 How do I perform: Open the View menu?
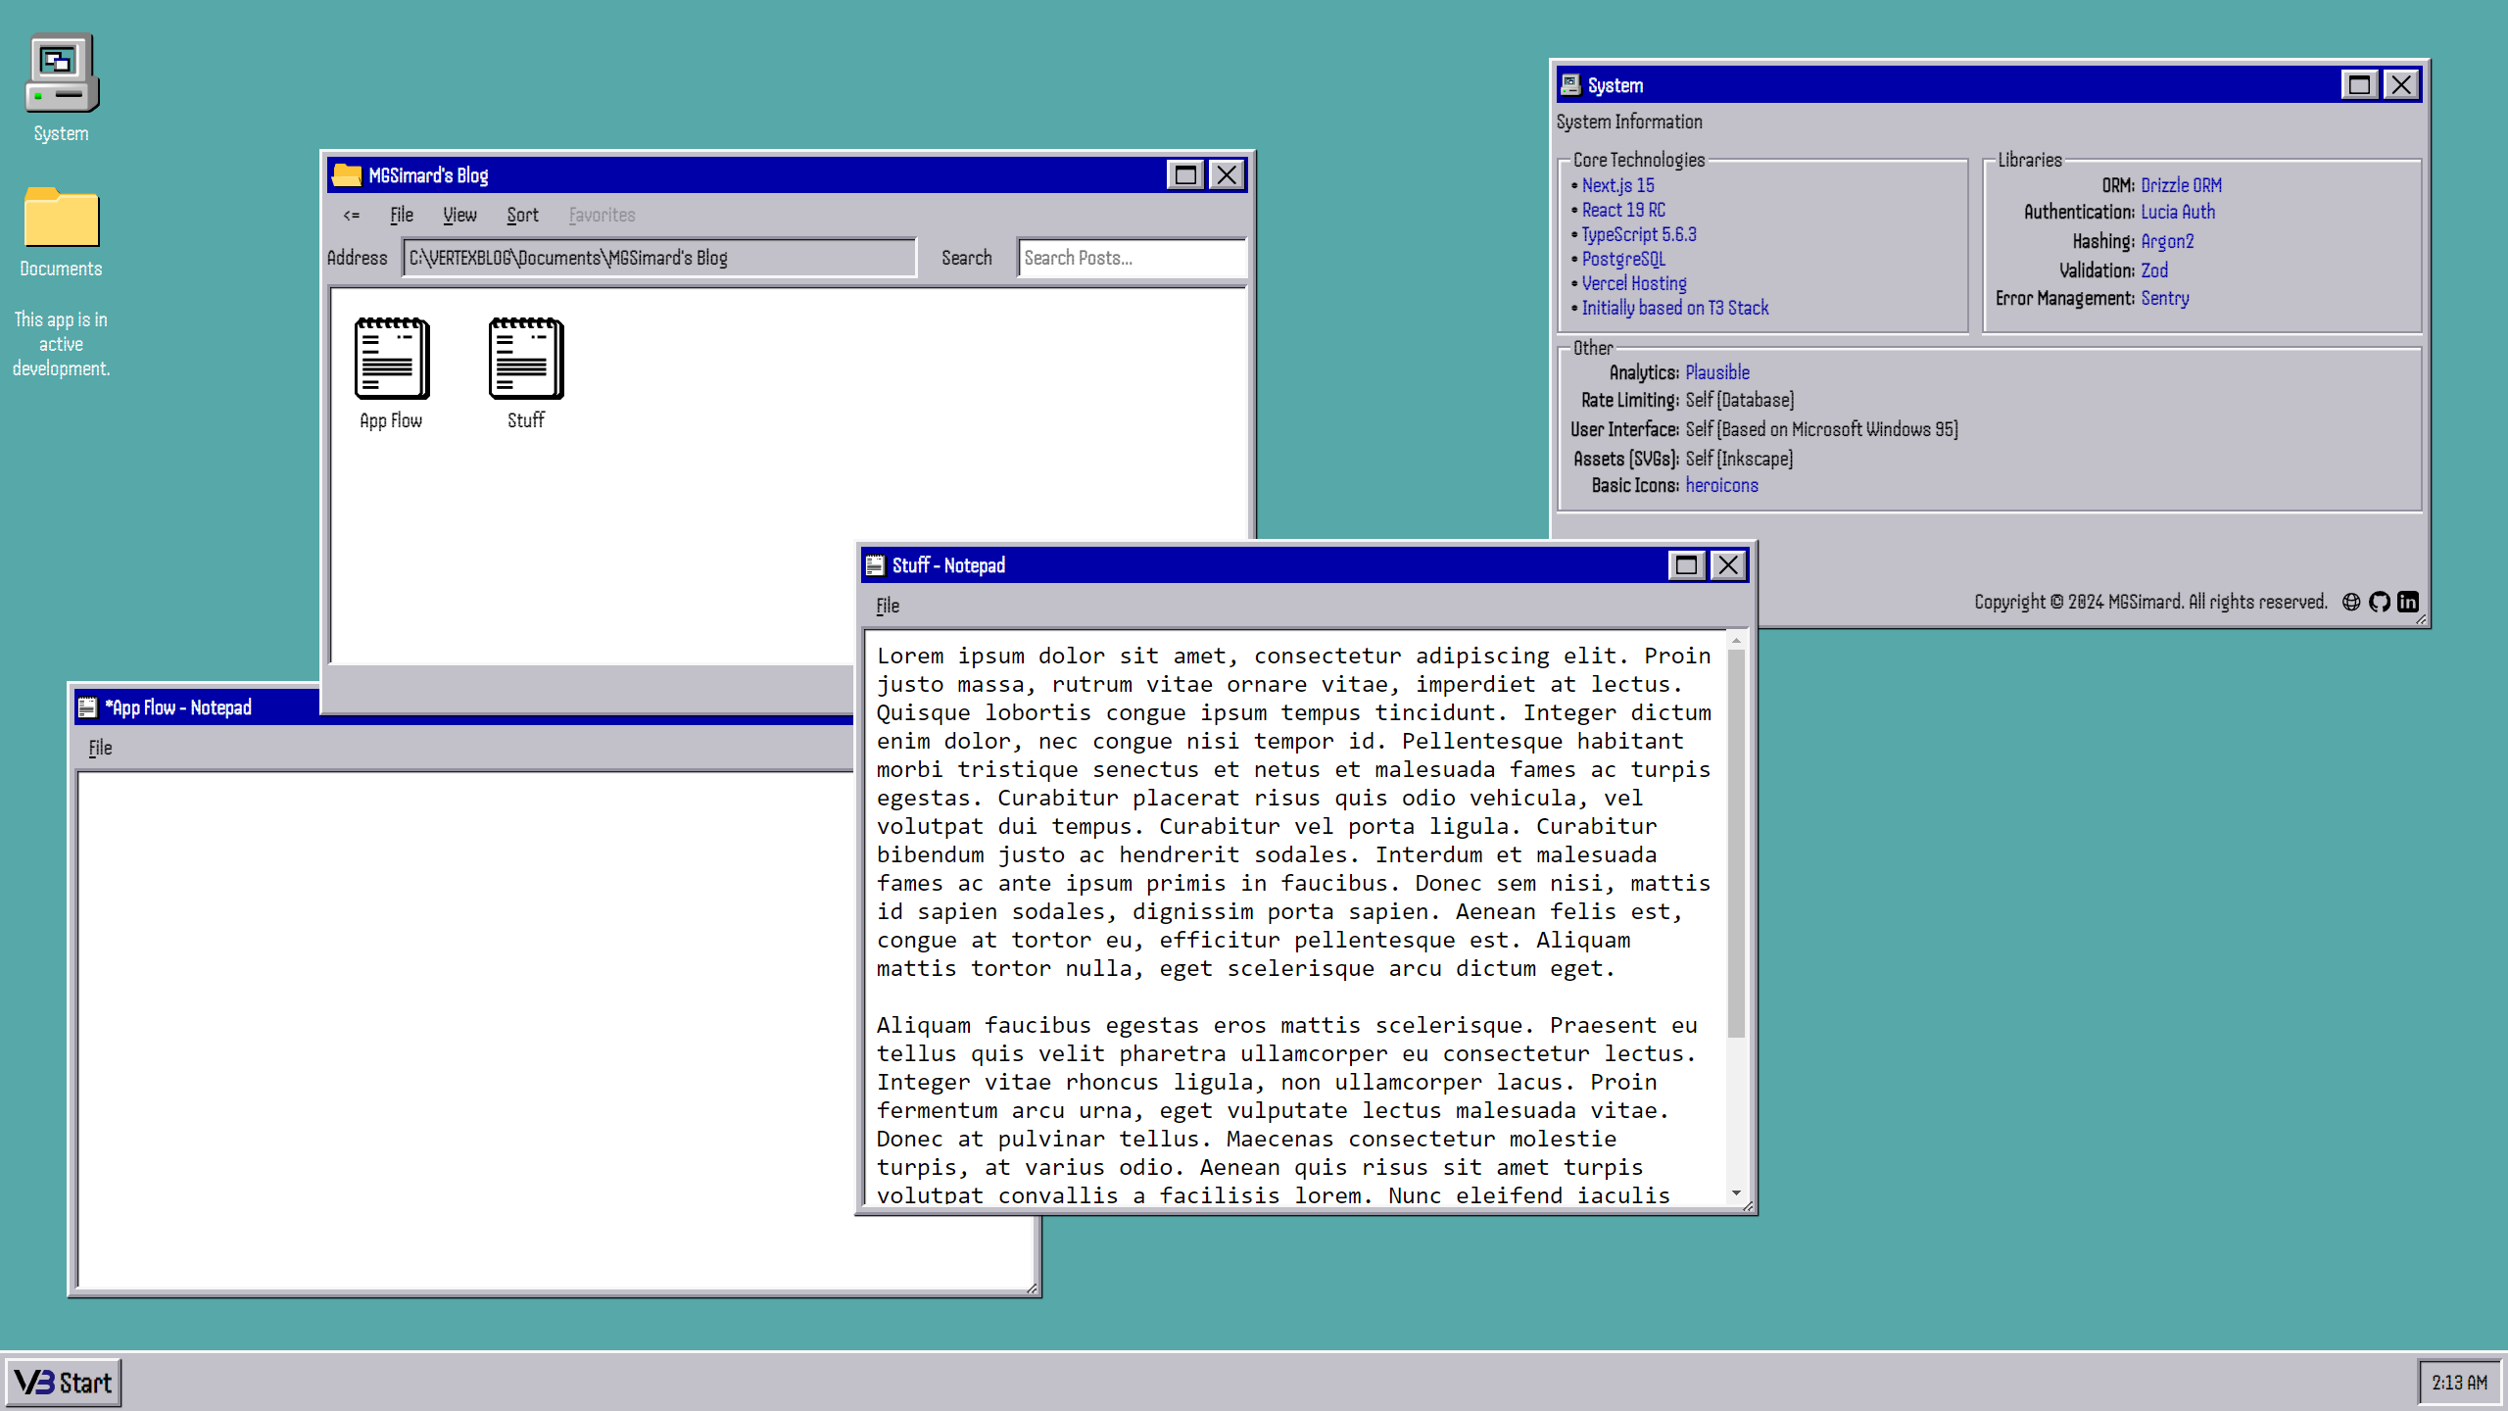459,215
